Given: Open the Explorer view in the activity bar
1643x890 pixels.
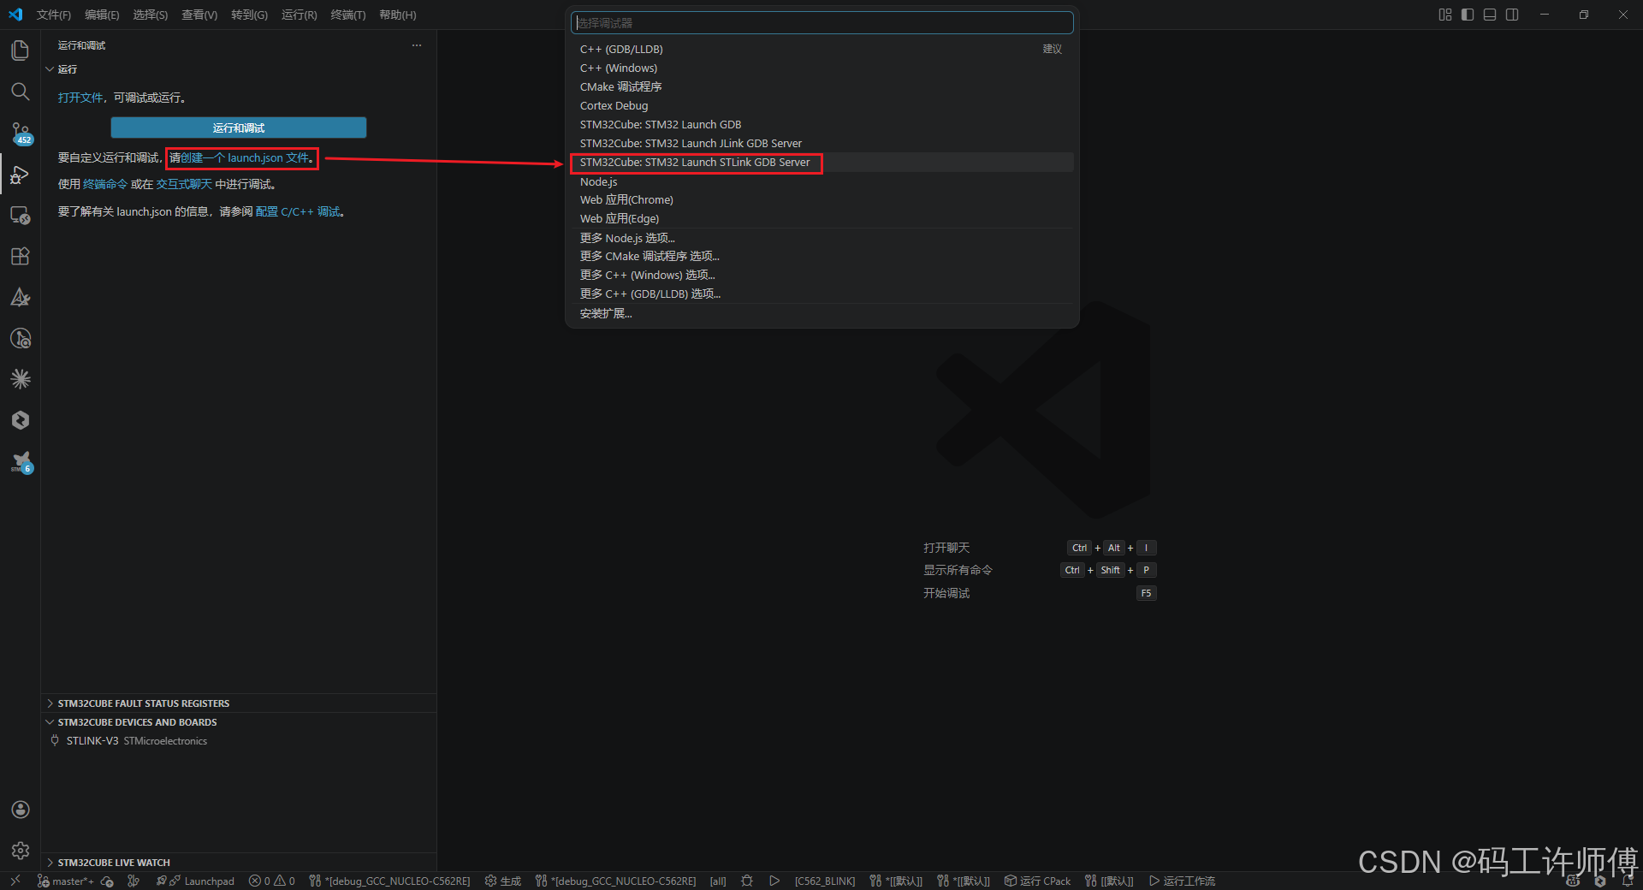Looking at the screenshot, I should pos(21,50).
